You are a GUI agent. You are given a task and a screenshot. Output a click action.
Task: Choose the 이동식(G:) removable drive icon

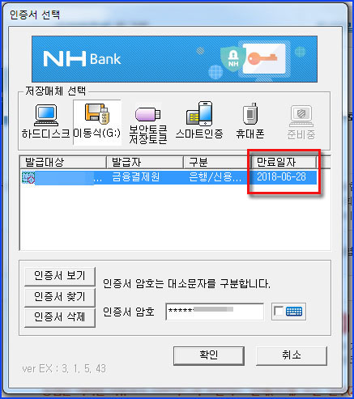[97, 122]
